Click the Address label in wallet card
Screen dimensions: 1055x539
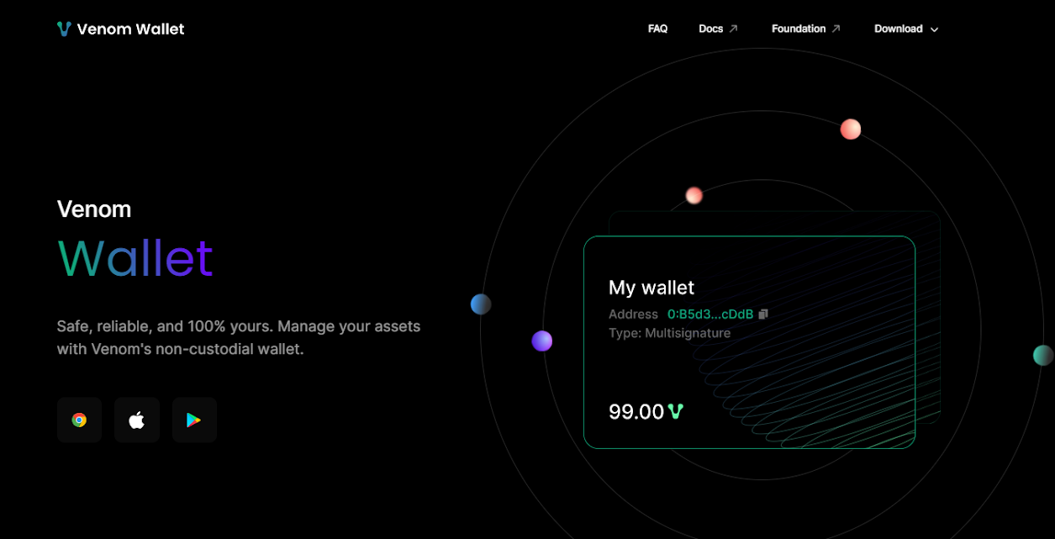coord(633,314)
